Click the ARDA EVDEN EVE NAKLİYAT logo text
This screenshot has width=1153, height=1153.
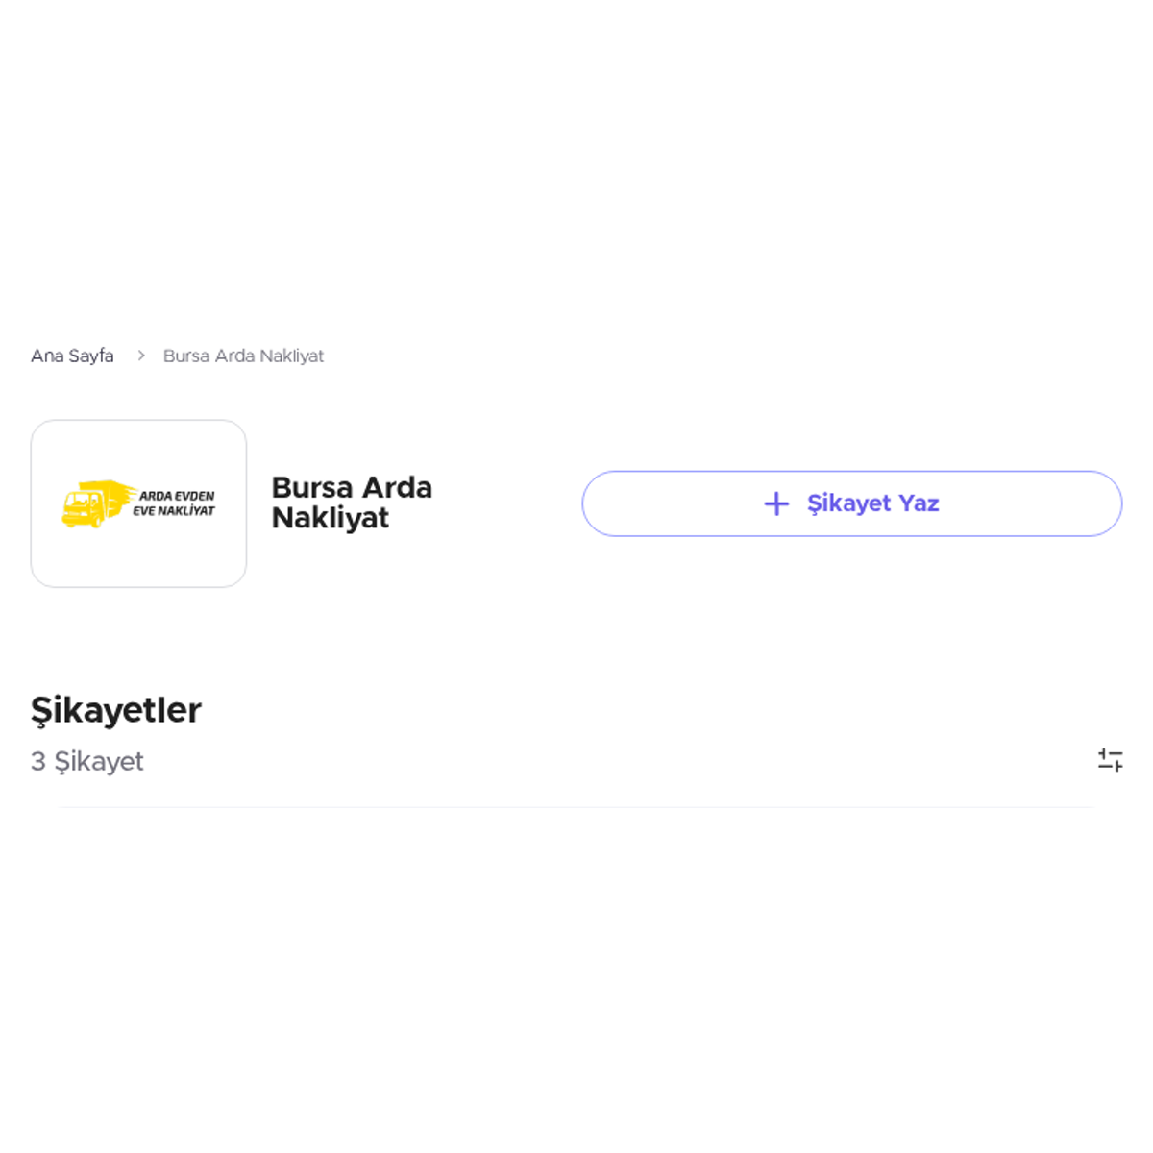(x=174, y=503)
